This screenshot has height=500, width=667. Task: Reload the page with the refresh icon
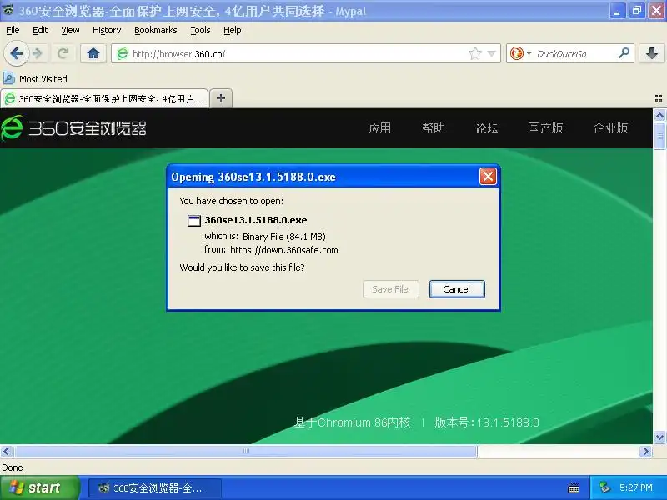(x=63, y=53)
